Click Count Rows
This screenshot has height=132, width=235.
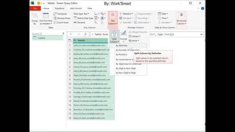coord(61,22)
